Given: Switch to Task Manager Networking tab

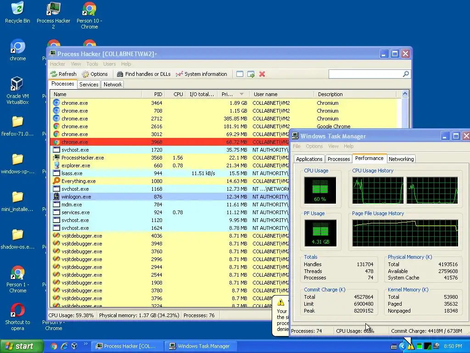Looking at the screenshot, I should (401, 159).
